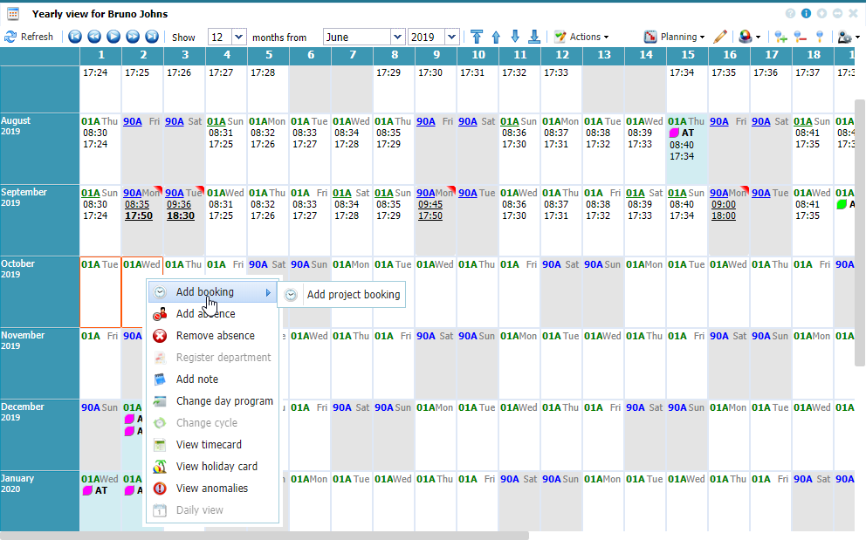Image resolution: width=866 pixels, height=540 pixels.
Task: Go to the last period arrow
Action: tap(152, 37)
